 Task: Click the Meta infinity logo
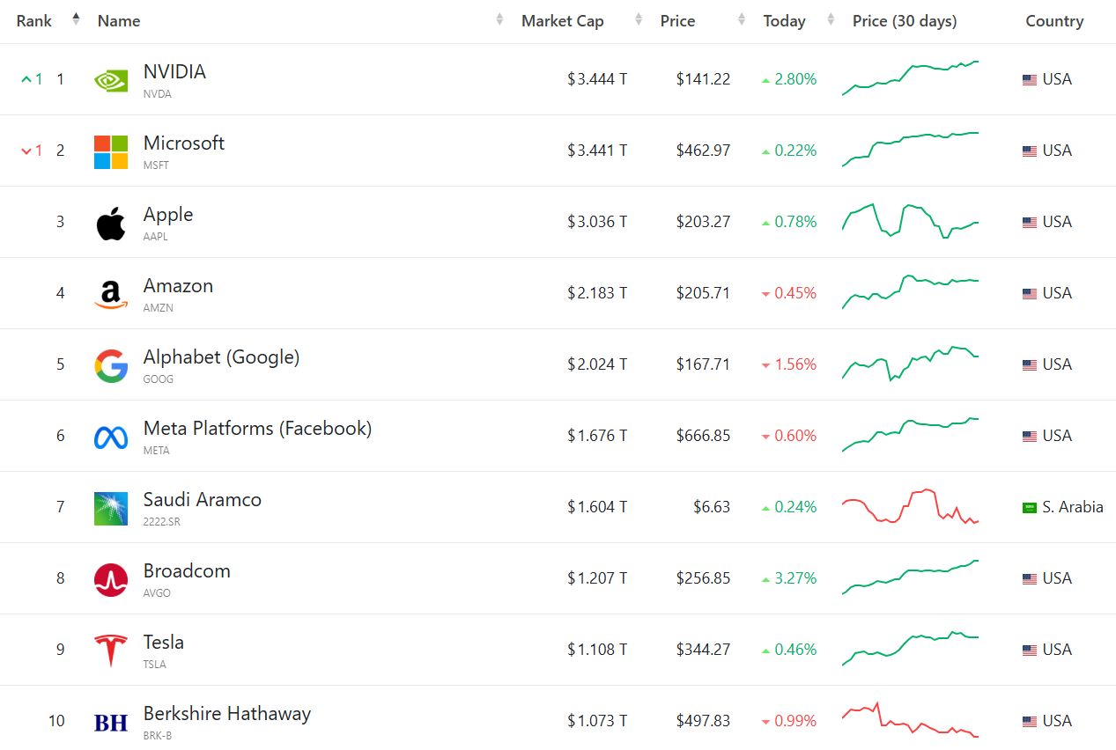(x=111, y=437)
